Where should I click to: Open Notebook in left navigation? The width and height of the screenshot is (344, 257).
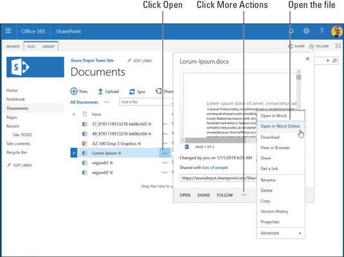click(x=15, y=99)
